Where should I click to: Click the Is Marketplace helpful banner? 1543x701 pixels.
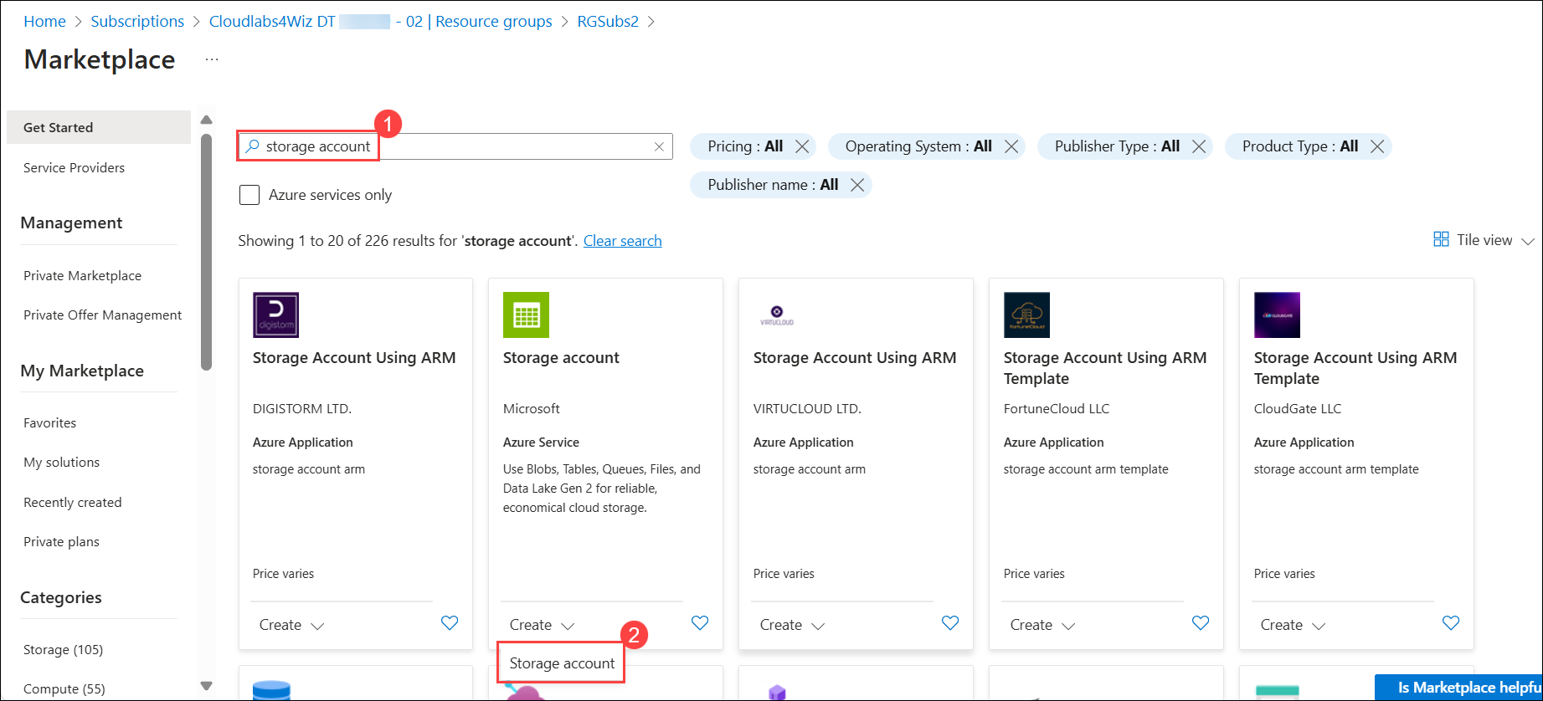point(1458,688)
